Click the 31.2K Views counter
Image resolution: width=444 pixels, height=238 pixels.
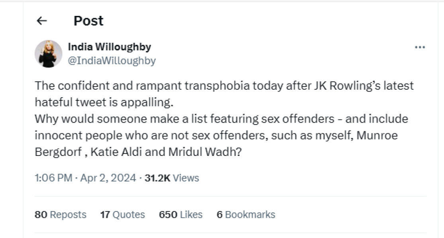coord(171,178)
